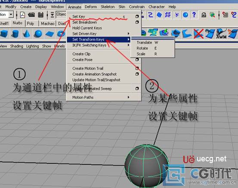Click the padlock lock-selection icon
This screenshot has width=238, height=188.
point(204,15)
